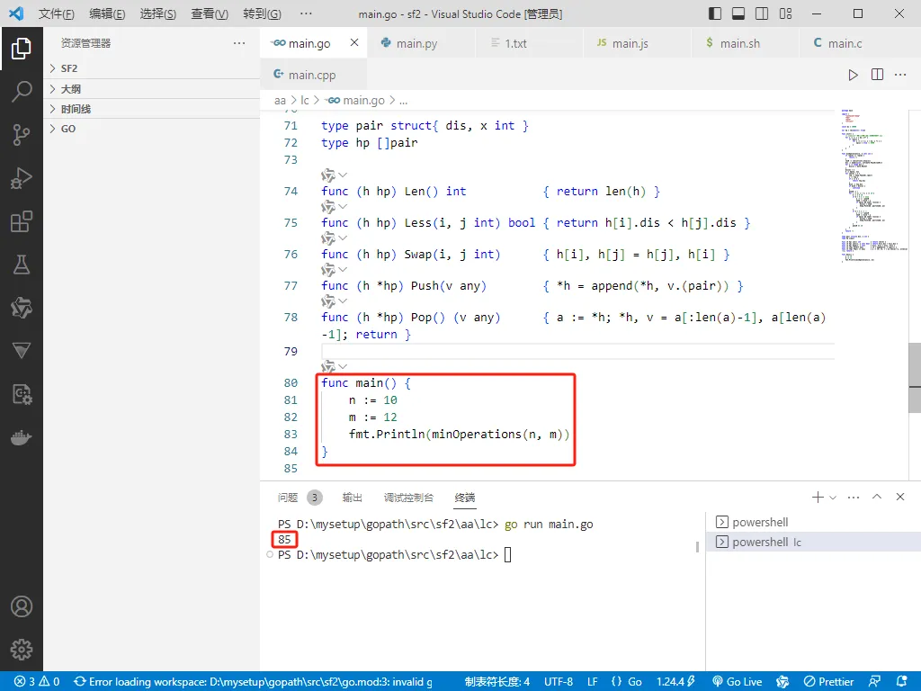Toggle secondary side bar layout icon
The height and width of the screenshot is (691, 921).
point(762,13)
